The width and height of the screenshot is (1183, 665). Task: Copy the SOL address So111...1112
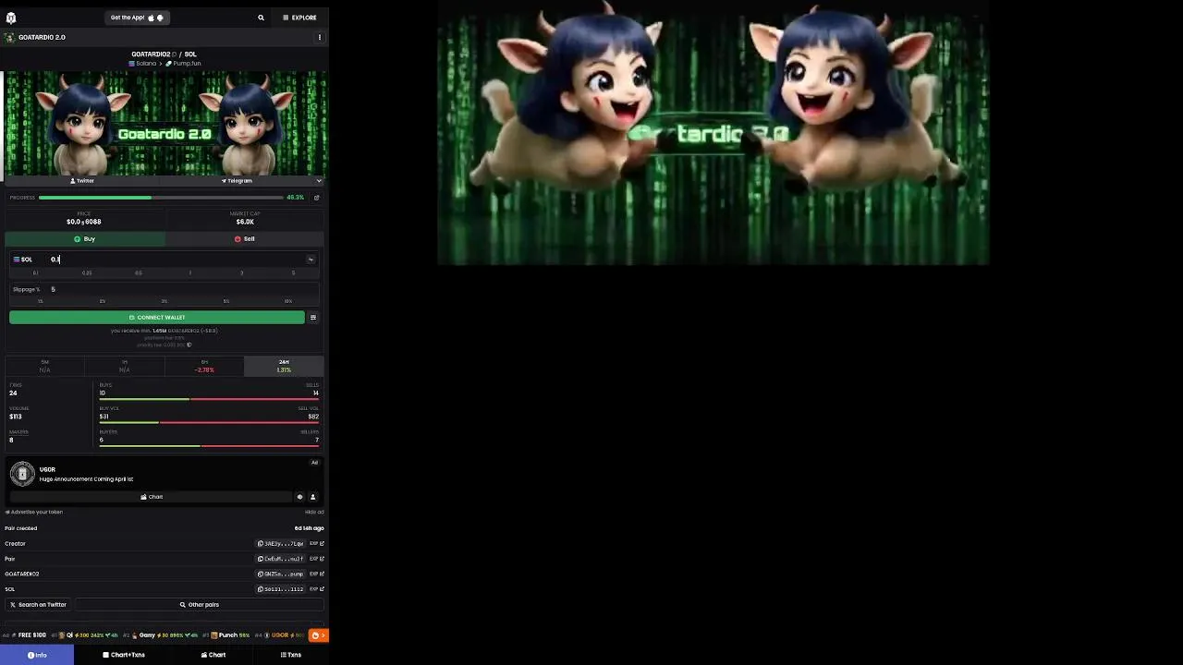(281, 589)
